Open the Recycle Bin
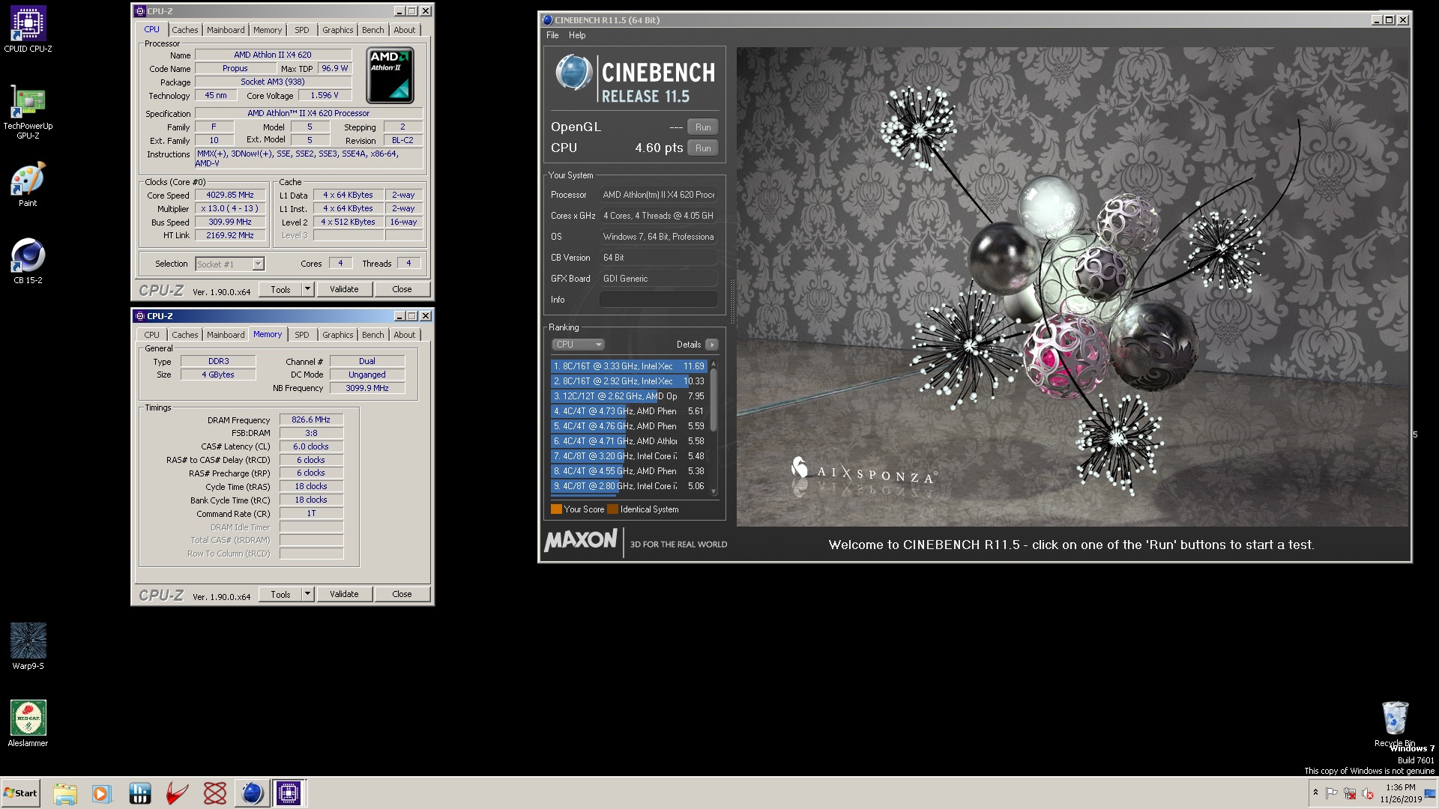Viewport: 1439px width, 809px height. click(x=1395, y=724)
